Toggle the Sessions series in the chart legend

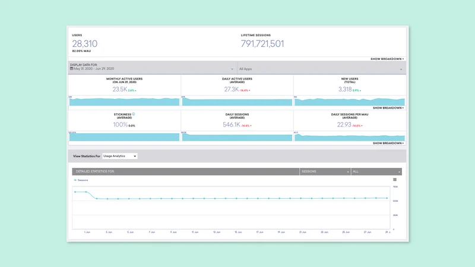pos(81,180)
